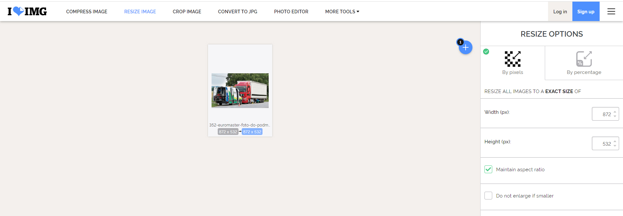Click the Log in button

(x=560, y=11)
